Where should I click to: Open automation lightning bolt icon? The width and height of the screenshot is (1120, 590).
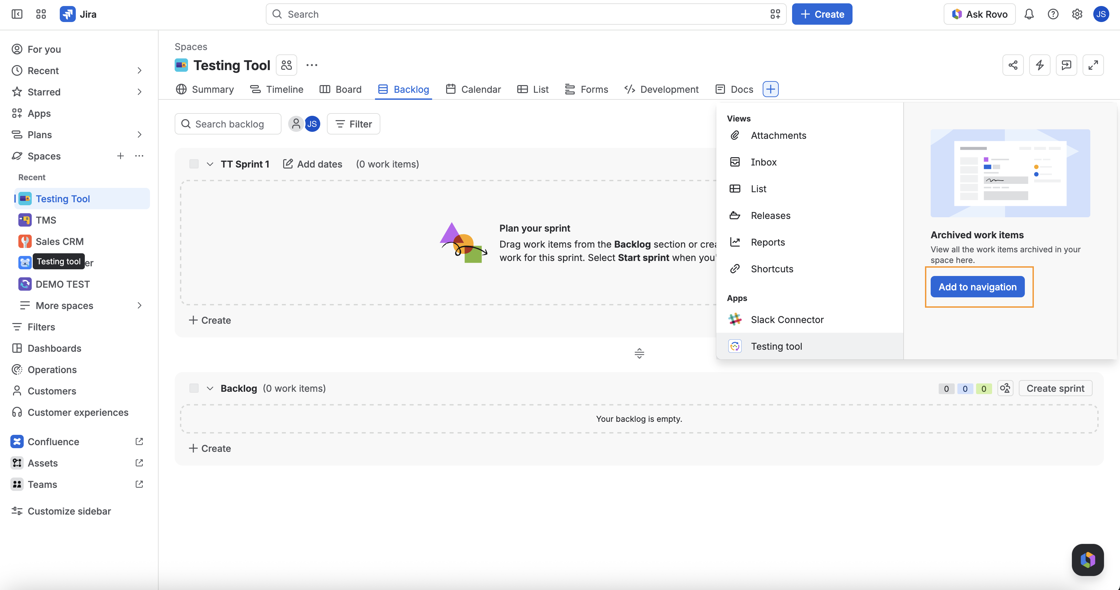1040,65
